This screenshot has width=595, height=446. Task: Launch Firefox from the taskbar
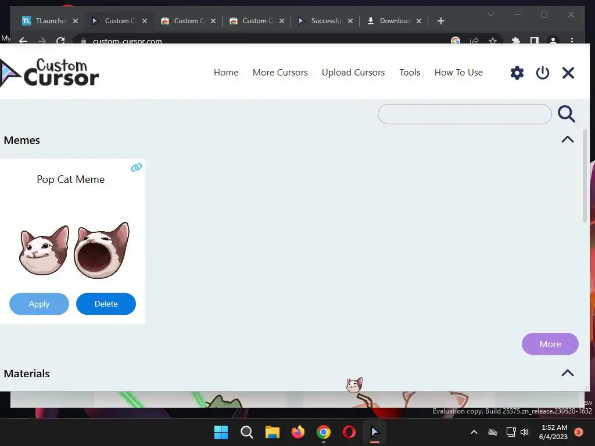(298, 432)
